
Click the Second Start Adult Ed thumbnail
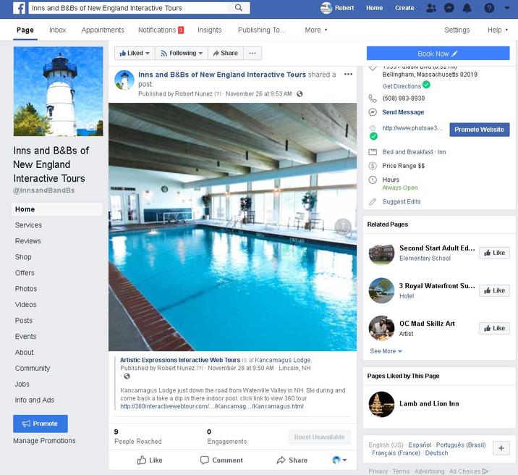coord(381,253)
